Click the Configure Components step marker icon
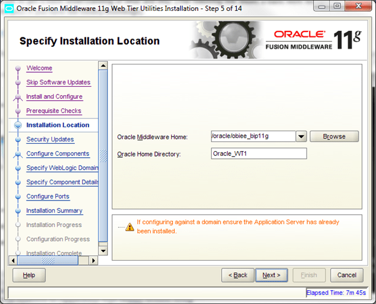 click(x=18, y=154)
